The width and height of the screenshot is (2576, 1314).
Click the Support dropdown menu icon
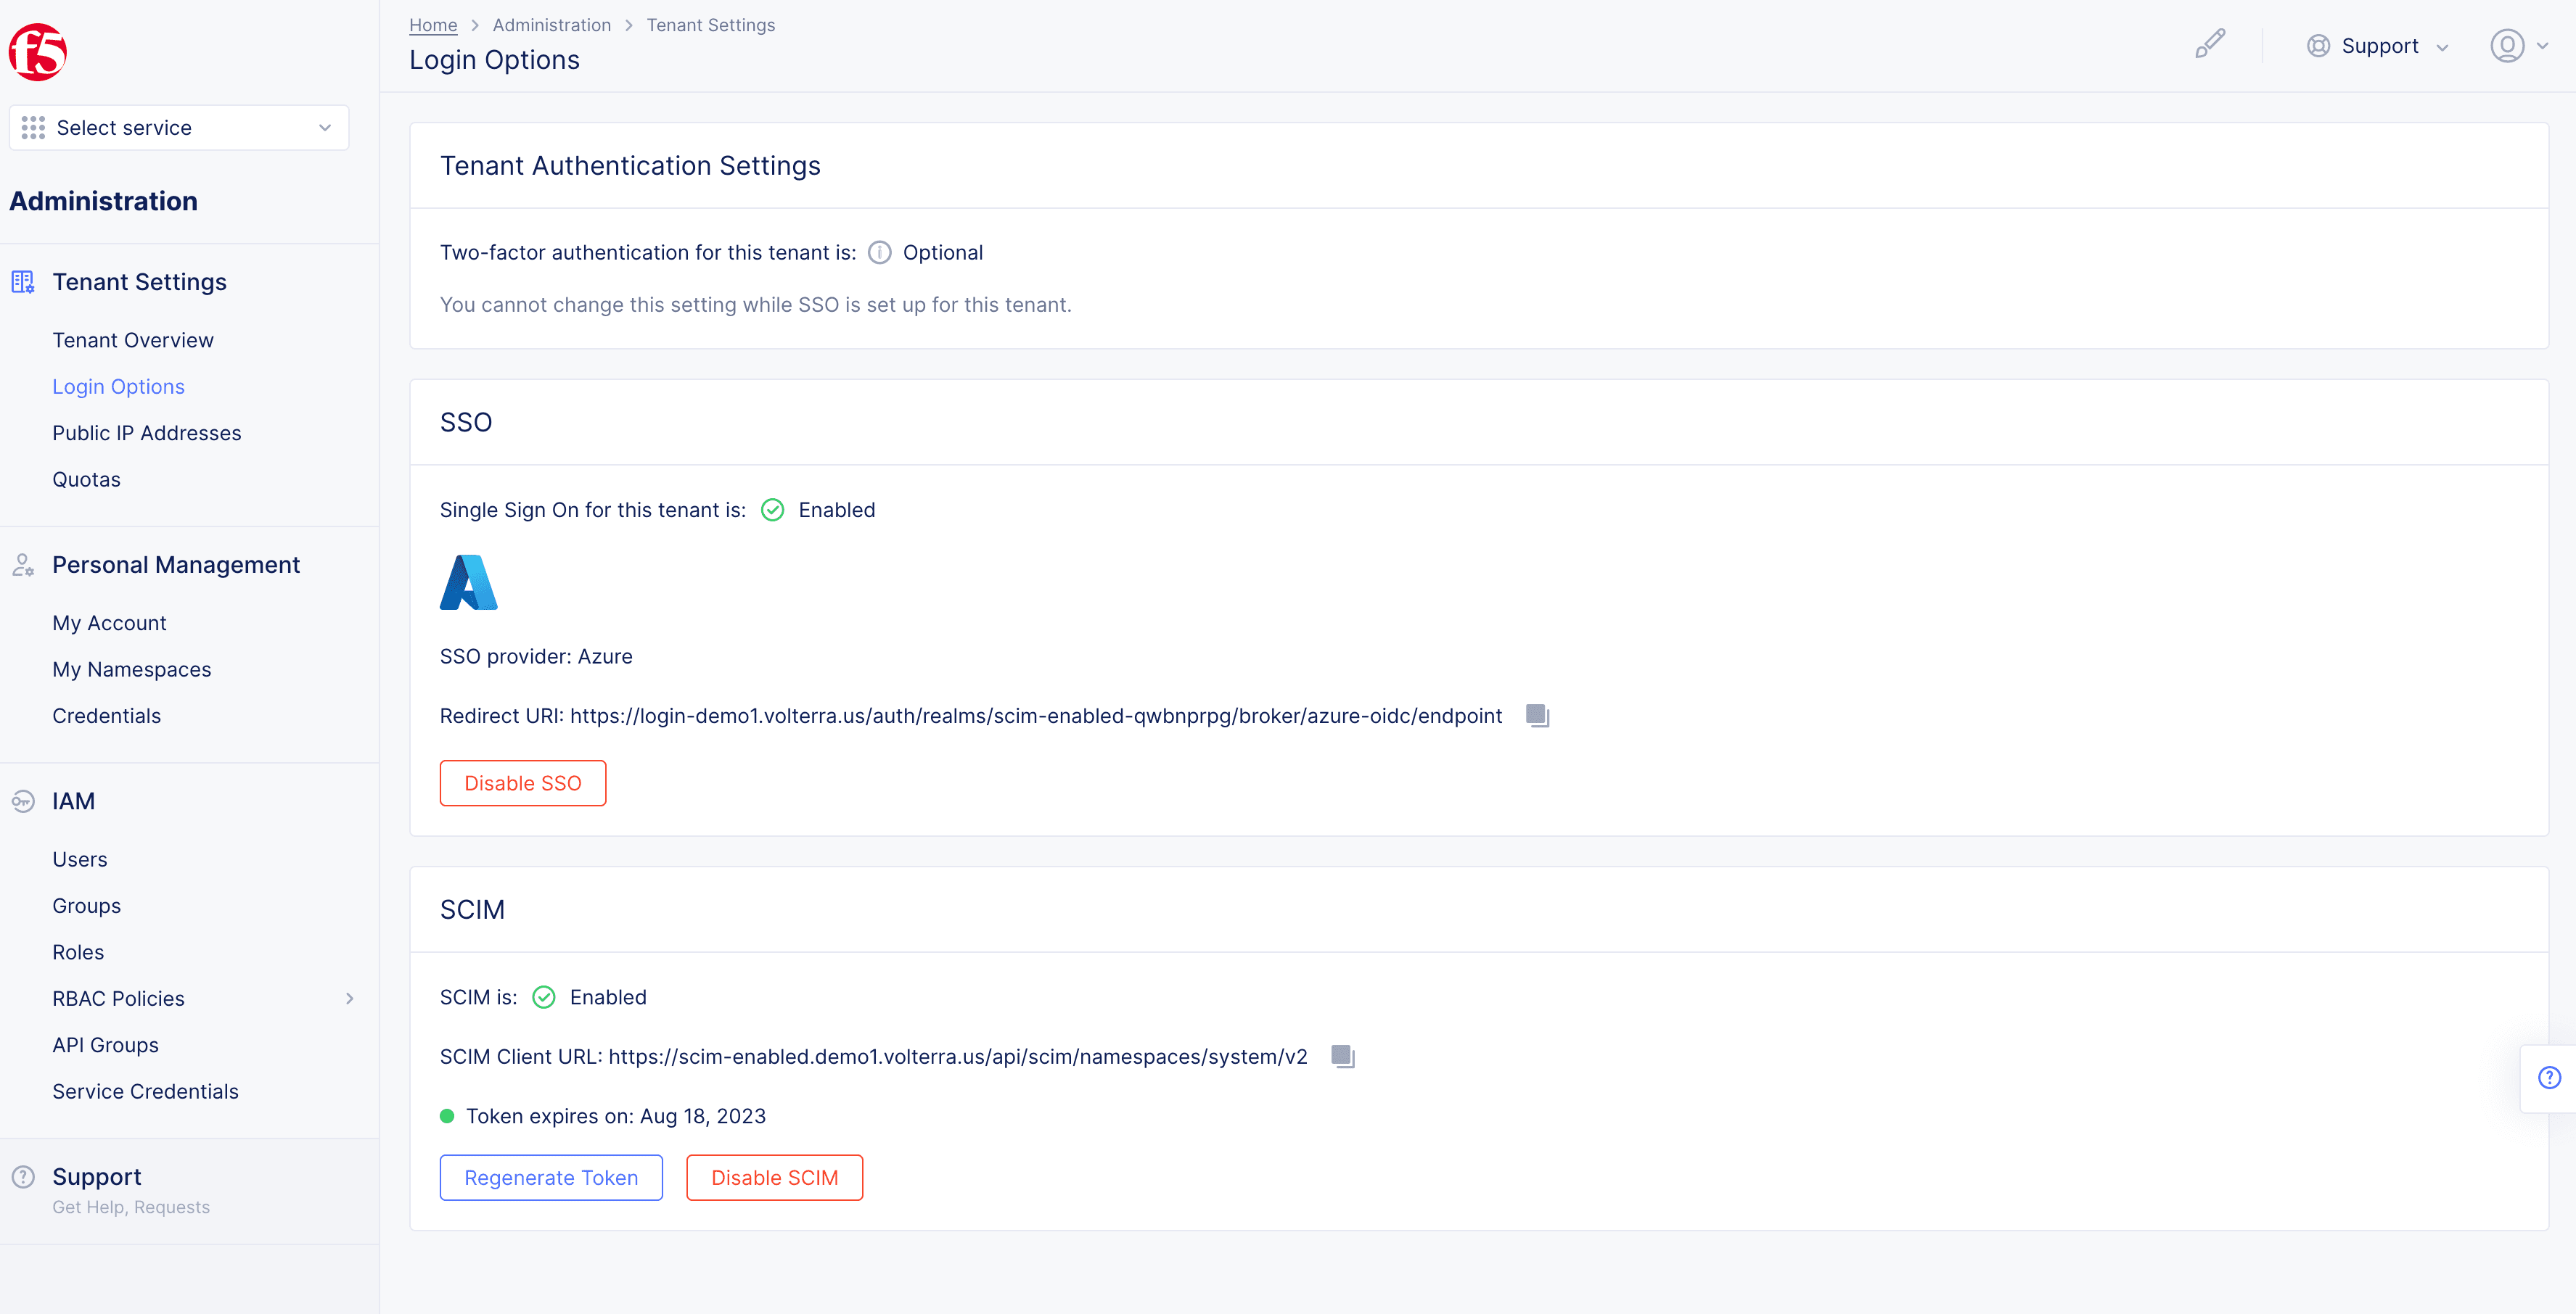[x=2442, y=45]
